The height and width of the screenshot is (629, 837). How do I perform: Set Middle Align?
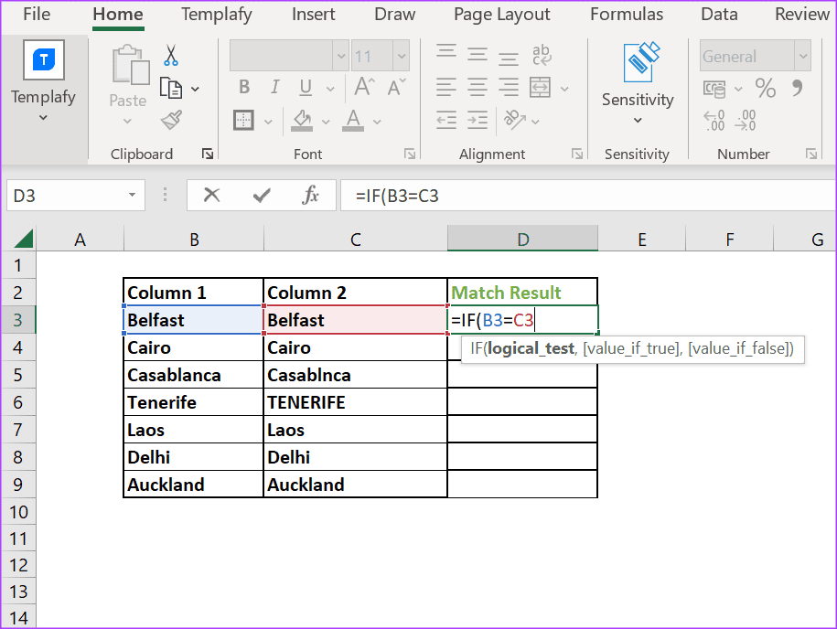pos(478,55)
